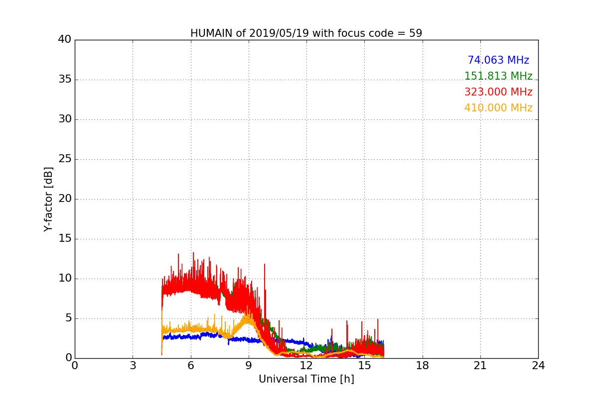Click y-axis tick label 20
The width and height of the screenshot is (598, 398).
click(65, 199)
